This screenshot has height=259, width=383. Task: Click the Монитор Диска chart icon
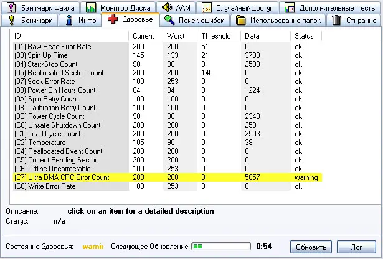pos(92,8)
